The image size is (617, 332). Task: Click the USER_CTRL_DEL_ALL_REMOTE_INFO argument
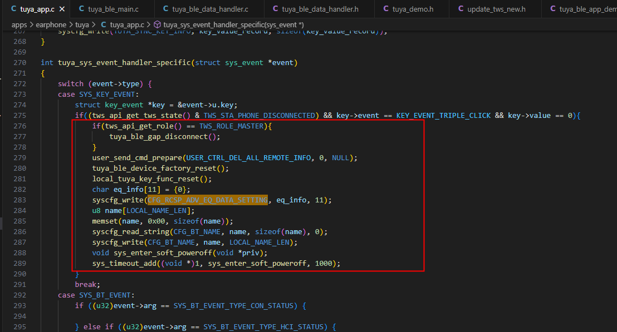[x=248, y=158]
